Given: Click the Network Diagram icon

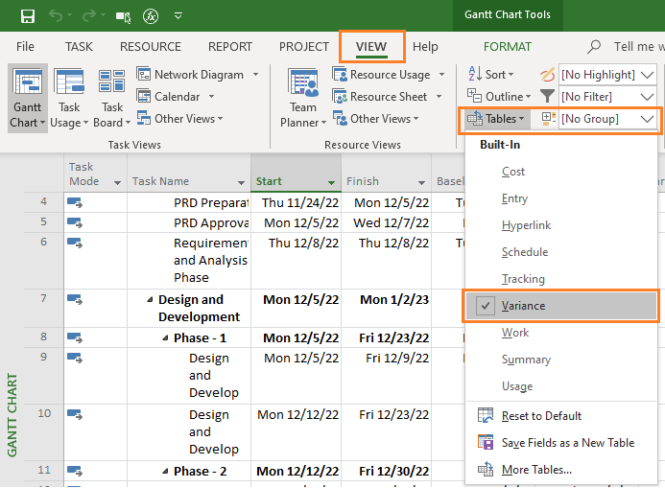Looking at the screenshot, I should [144, 74].
